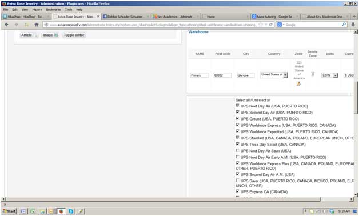Click the Google search engine icon
Screen dimensions: 359x216
tap(280, 25)
